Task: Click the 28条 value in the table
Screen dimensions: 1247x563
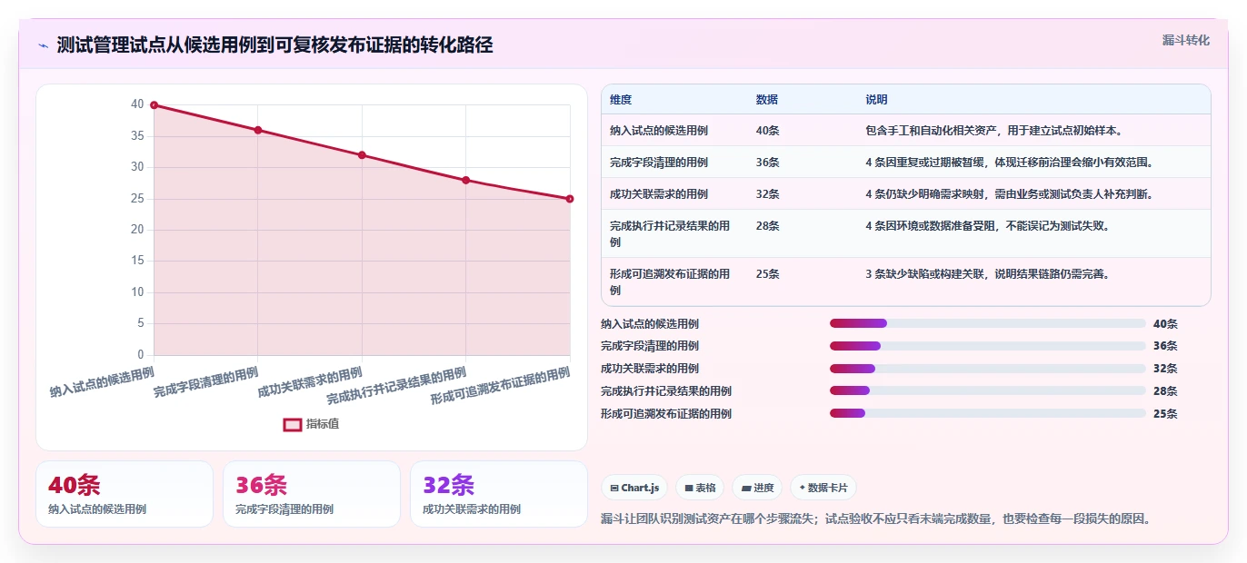Action: tap(767, 225)
